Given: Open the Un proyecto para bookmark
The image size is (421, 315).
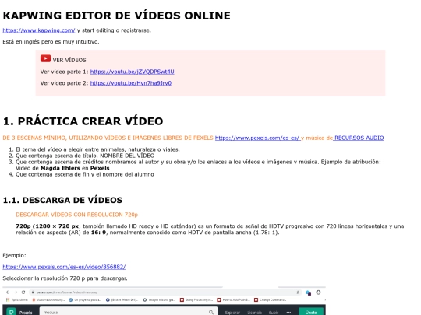Looking at the screenshot, I should coord(85,300).
